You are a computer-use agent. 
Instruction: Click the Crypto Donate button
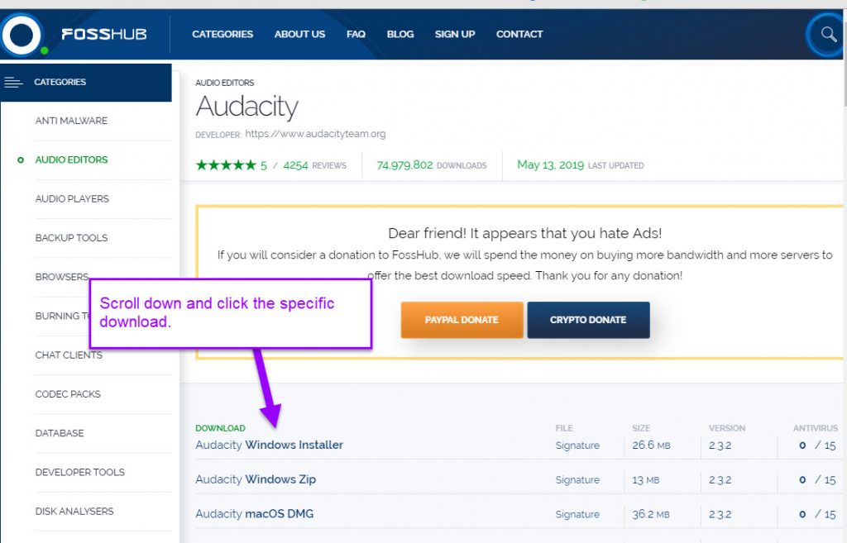(x=588, y=320)
